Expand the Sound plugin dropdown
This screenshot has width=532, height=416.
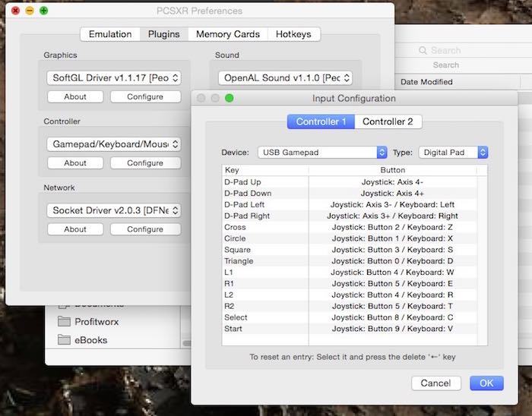tap(285, 77)
